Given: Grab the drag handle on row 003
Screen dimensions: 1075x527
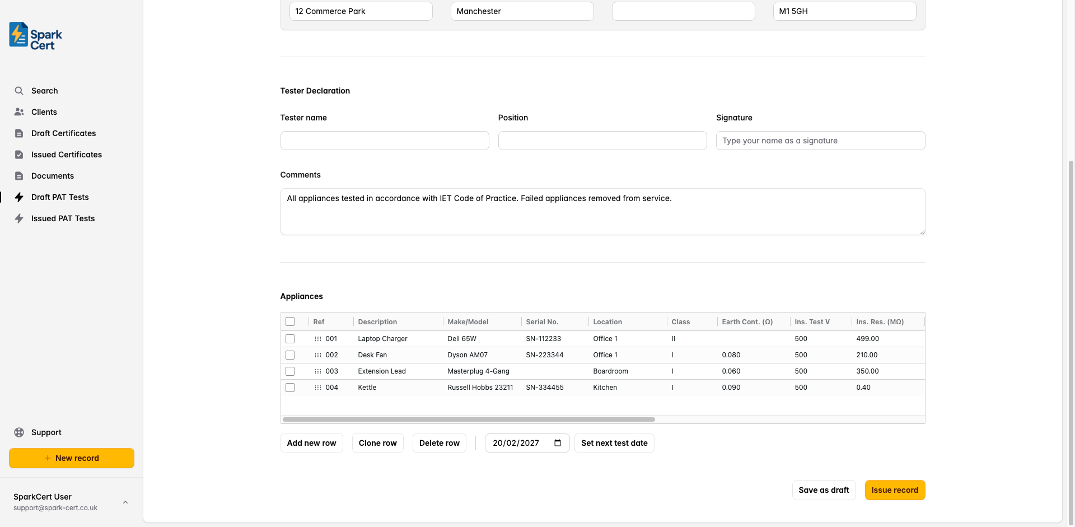Looking at the screenshot, I should coord(317,371).
